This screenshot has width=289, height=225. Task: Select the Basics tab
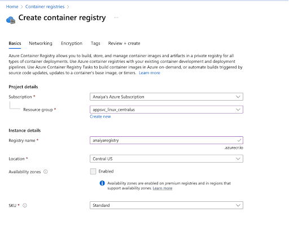[x=15, y=44]
